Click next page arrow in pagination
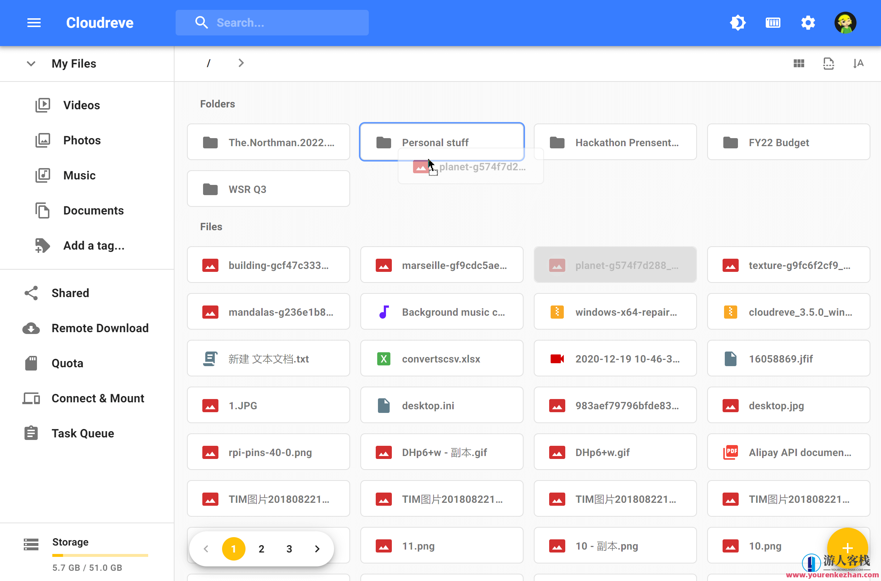The height and width of the screenshot is (581, 881). [x=317, y=548]
